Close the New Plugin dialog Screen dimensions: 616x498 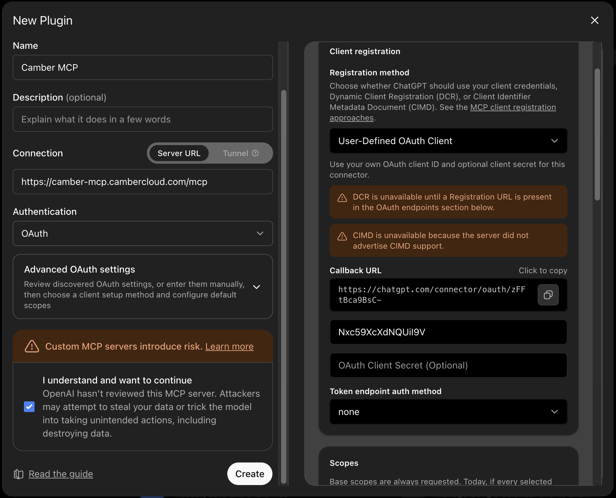(x=594, y=20)
